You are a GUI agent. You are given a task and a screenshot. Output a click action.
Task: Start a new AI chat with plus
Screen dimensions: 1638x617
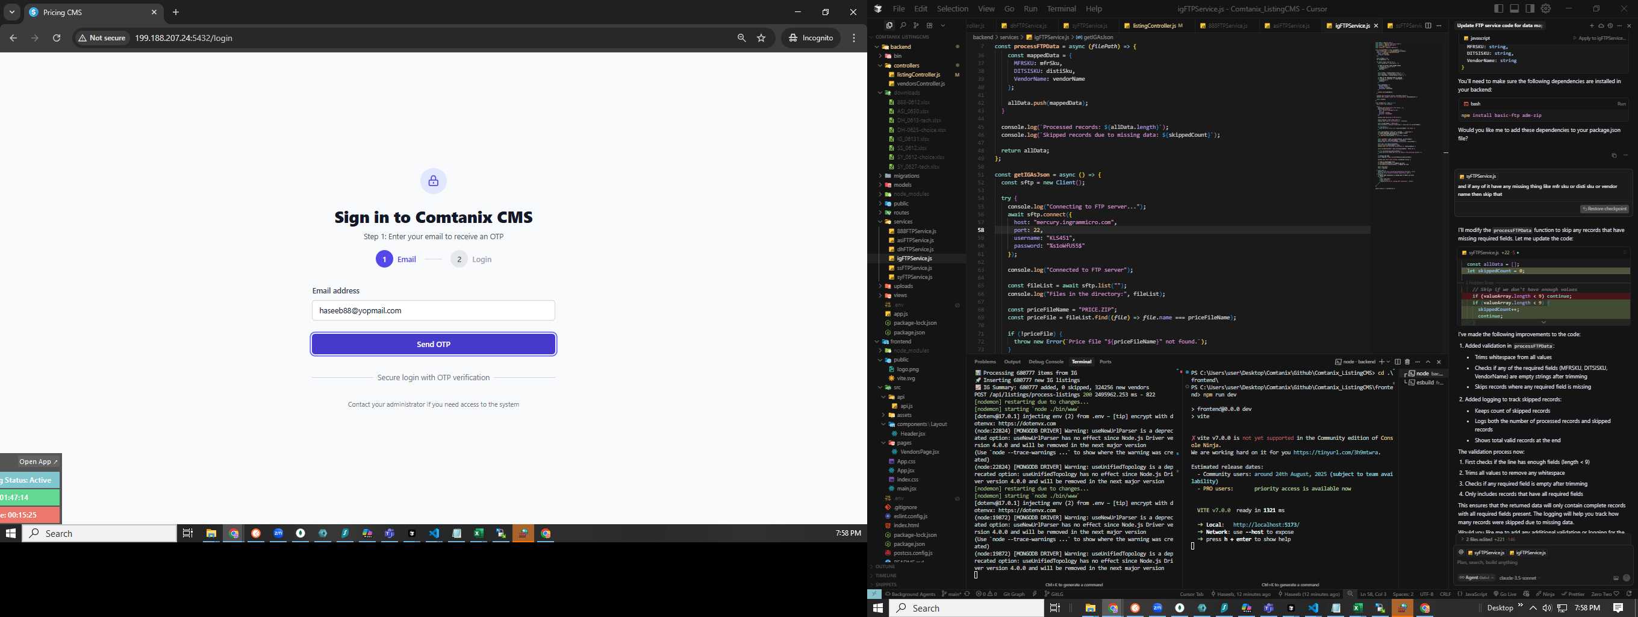(1592, 26)
